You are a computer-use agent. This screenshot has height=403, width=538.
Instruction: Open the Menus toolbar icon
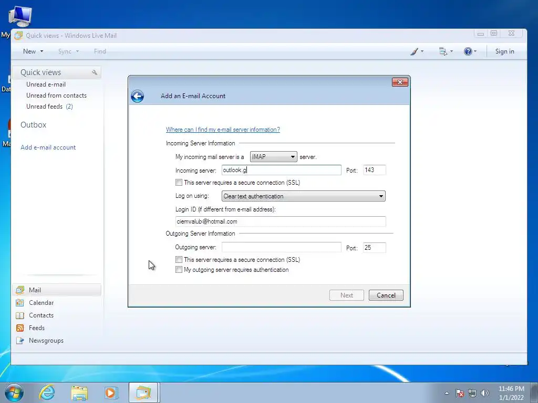pos(443,51)
